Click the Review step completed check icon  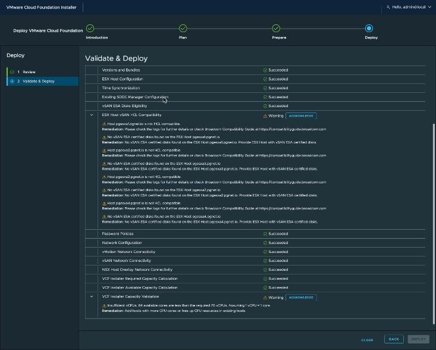12,72
